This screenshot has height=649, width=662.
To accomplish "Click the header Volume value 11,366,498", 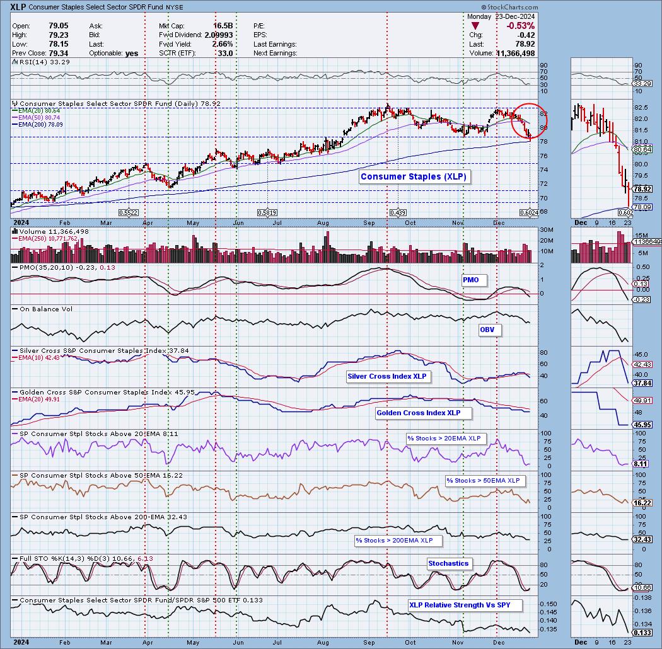I will (x=516, y=54).
